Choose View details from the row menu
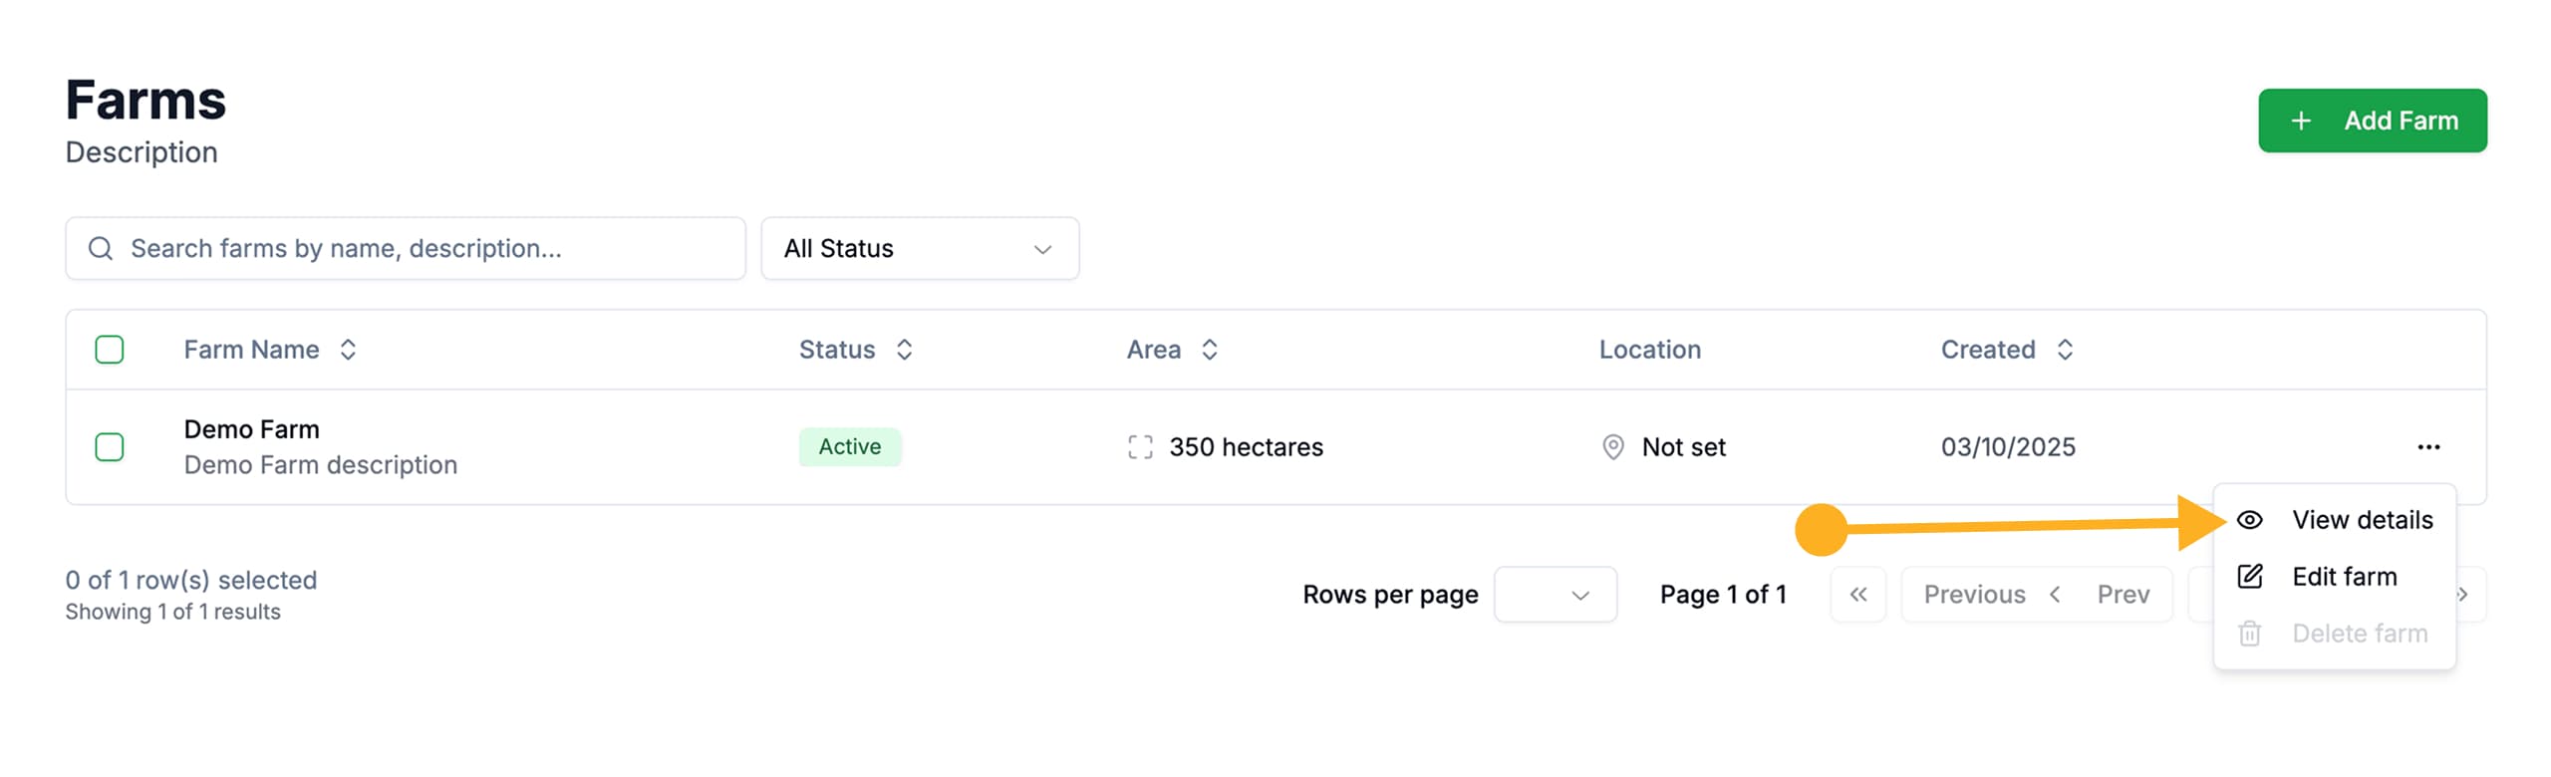Image resolution: width=2551 pixels, height=777 pixels. point(2361,520)
